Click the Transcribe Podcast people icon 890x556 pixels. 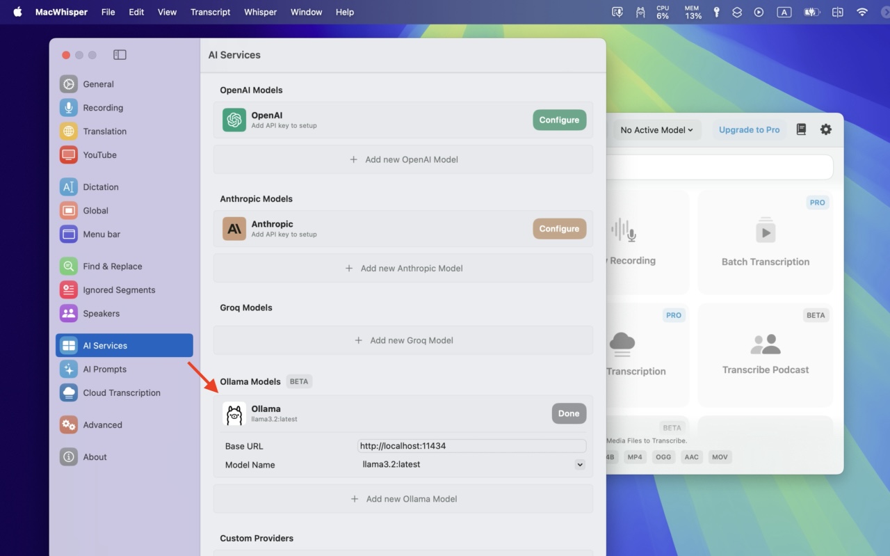point(766,344)
